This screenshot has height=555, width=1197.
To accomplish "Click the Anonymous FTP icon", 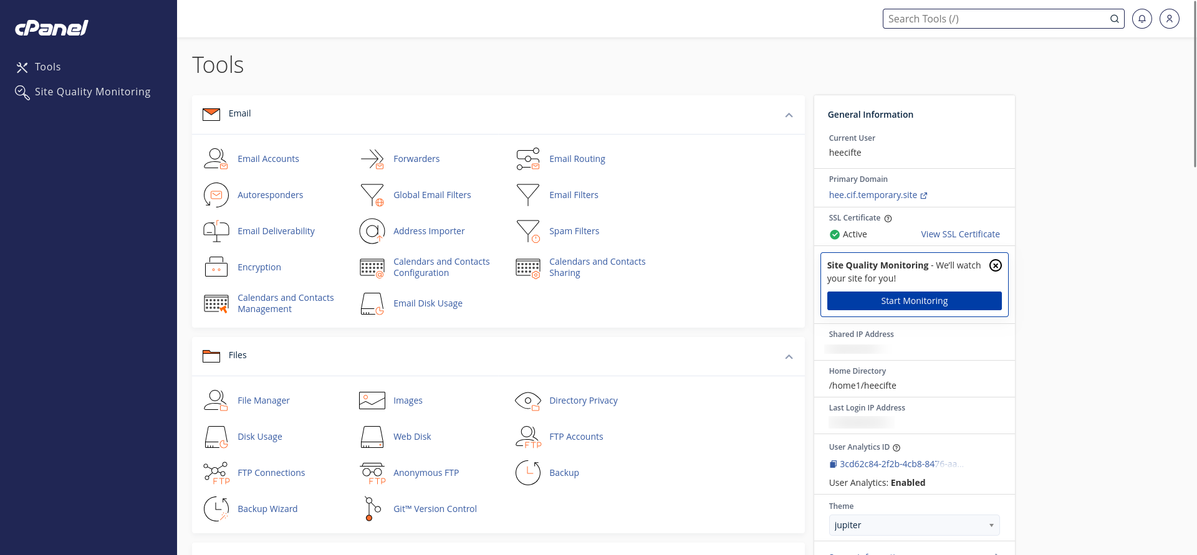I will [x=372, y=473].
